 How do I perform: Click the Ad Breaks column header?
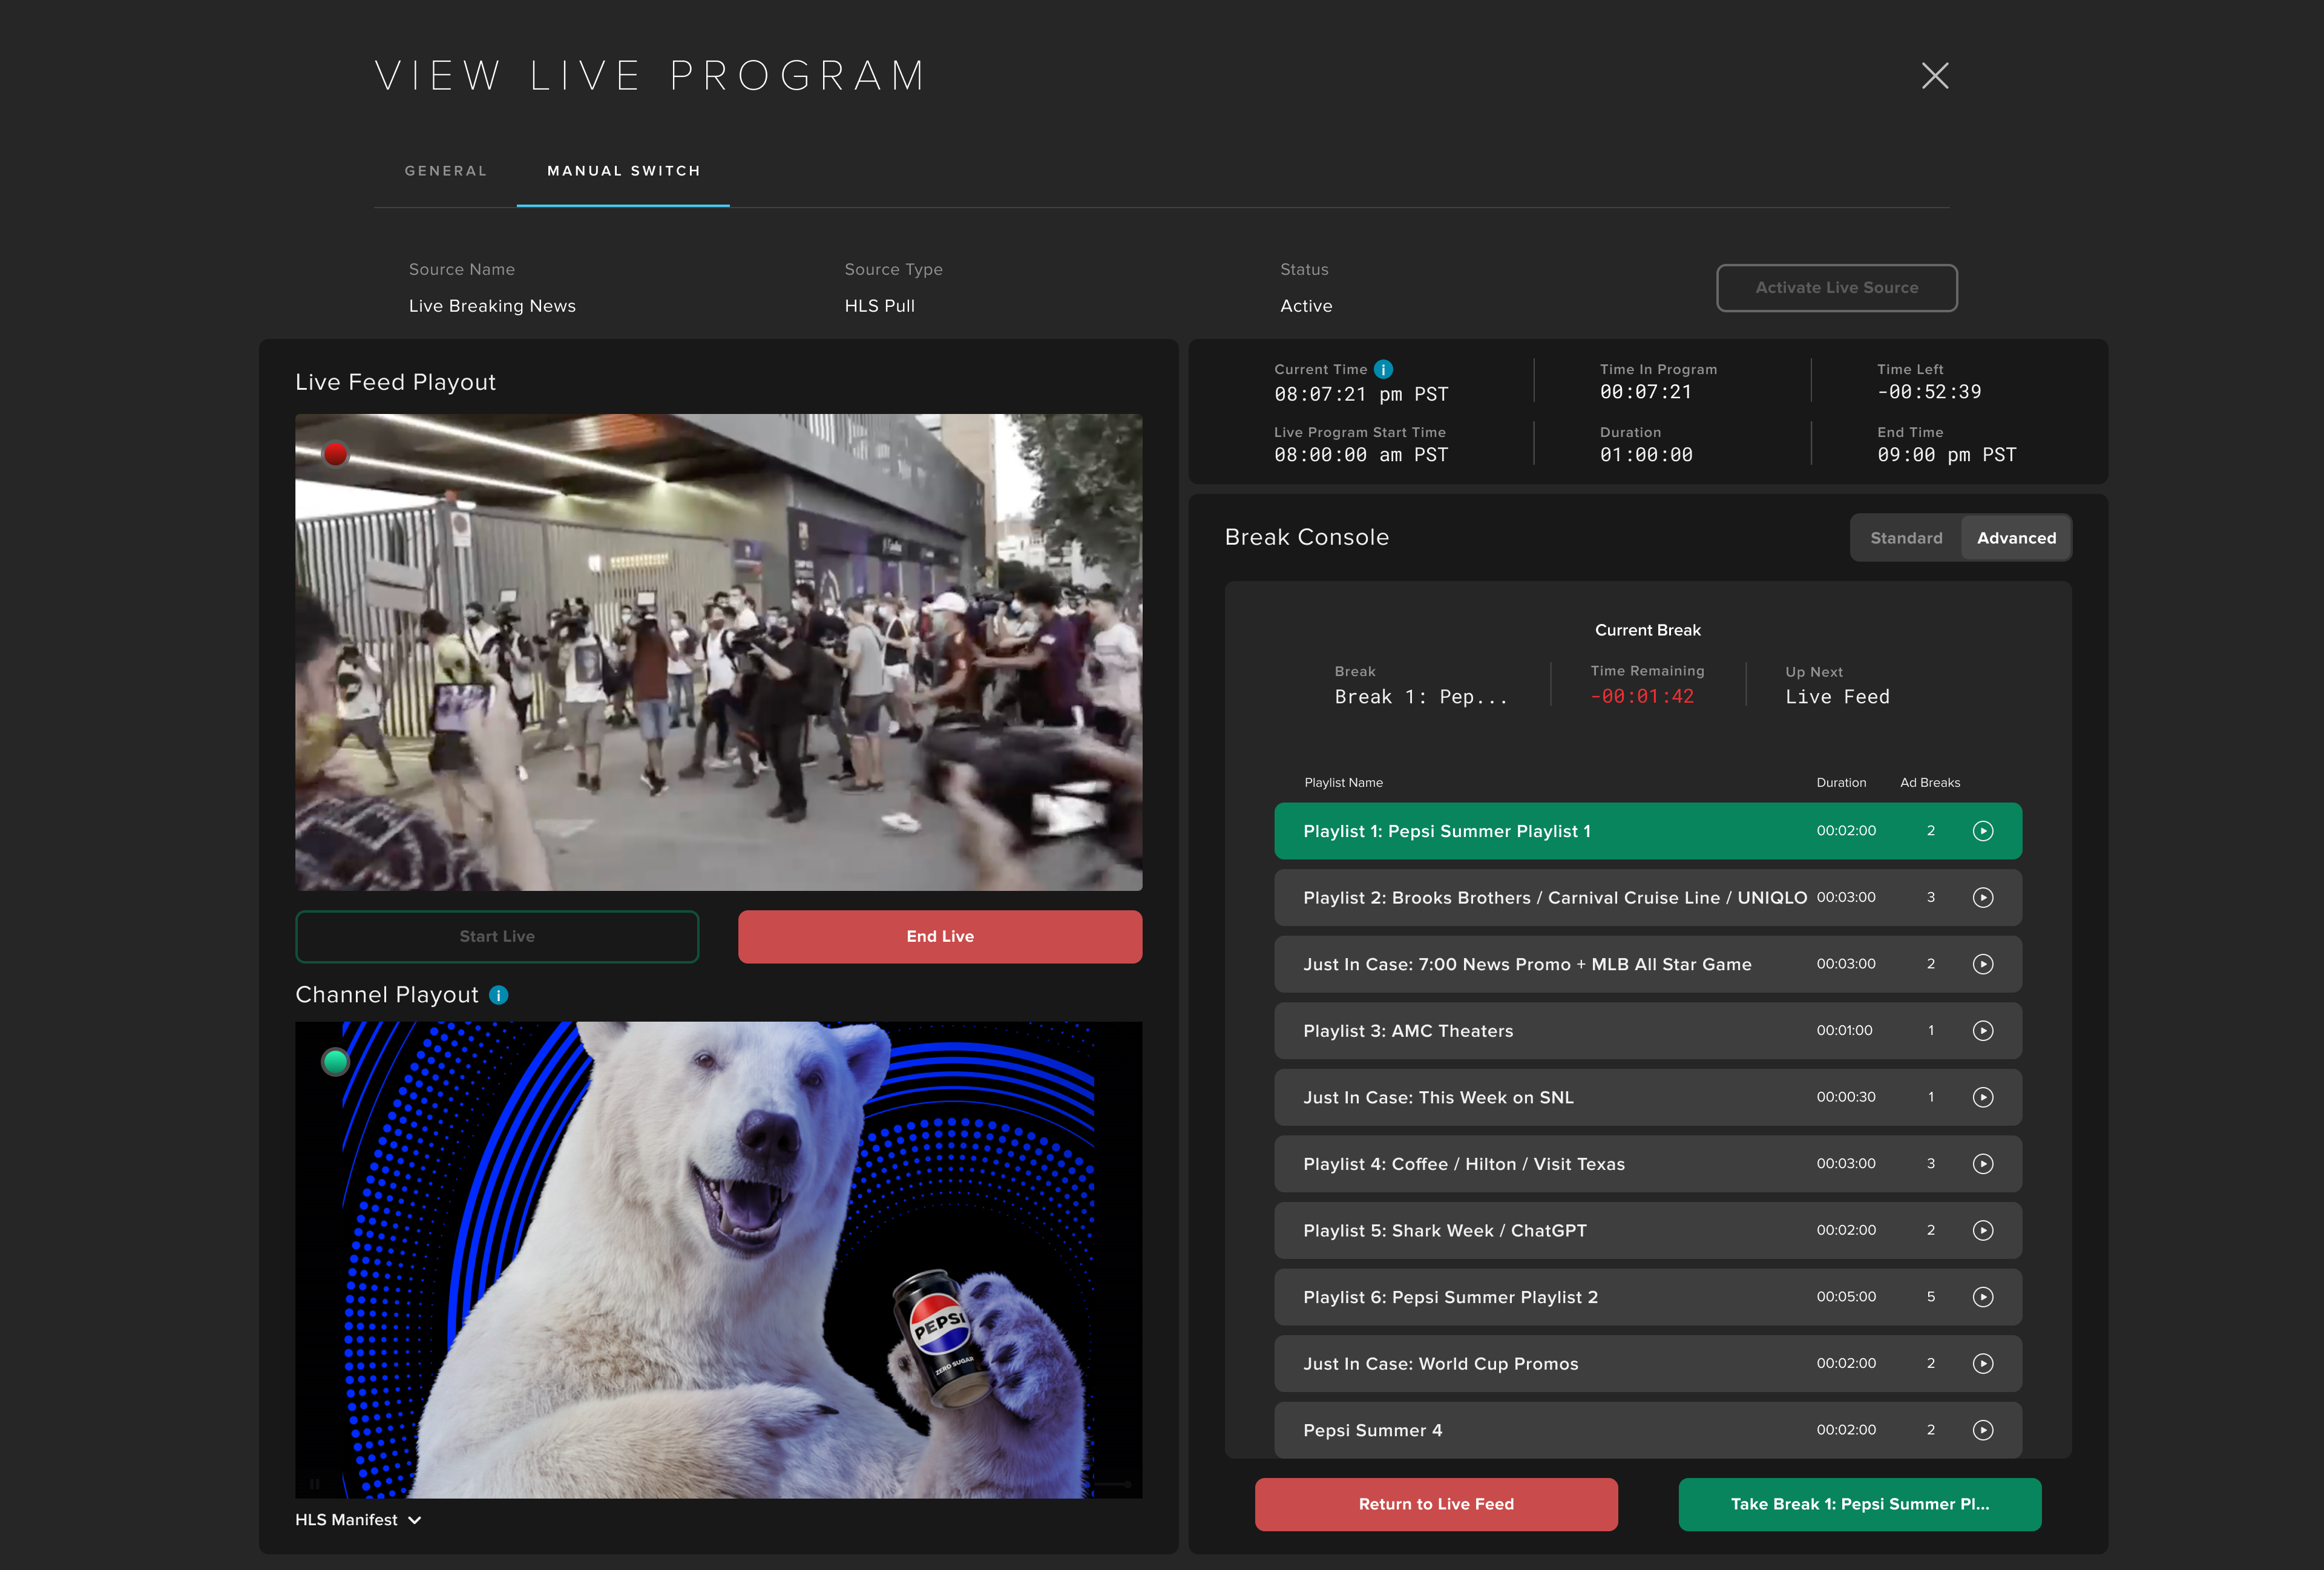click(x=1930, y=783)
